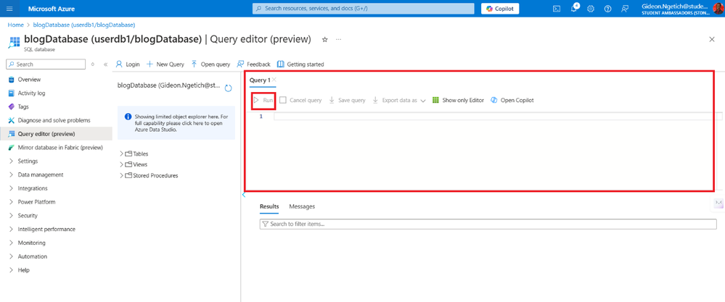Screen dimensions: 725x302
Task: Expand the Security section
Action: (x=28, y=215)
